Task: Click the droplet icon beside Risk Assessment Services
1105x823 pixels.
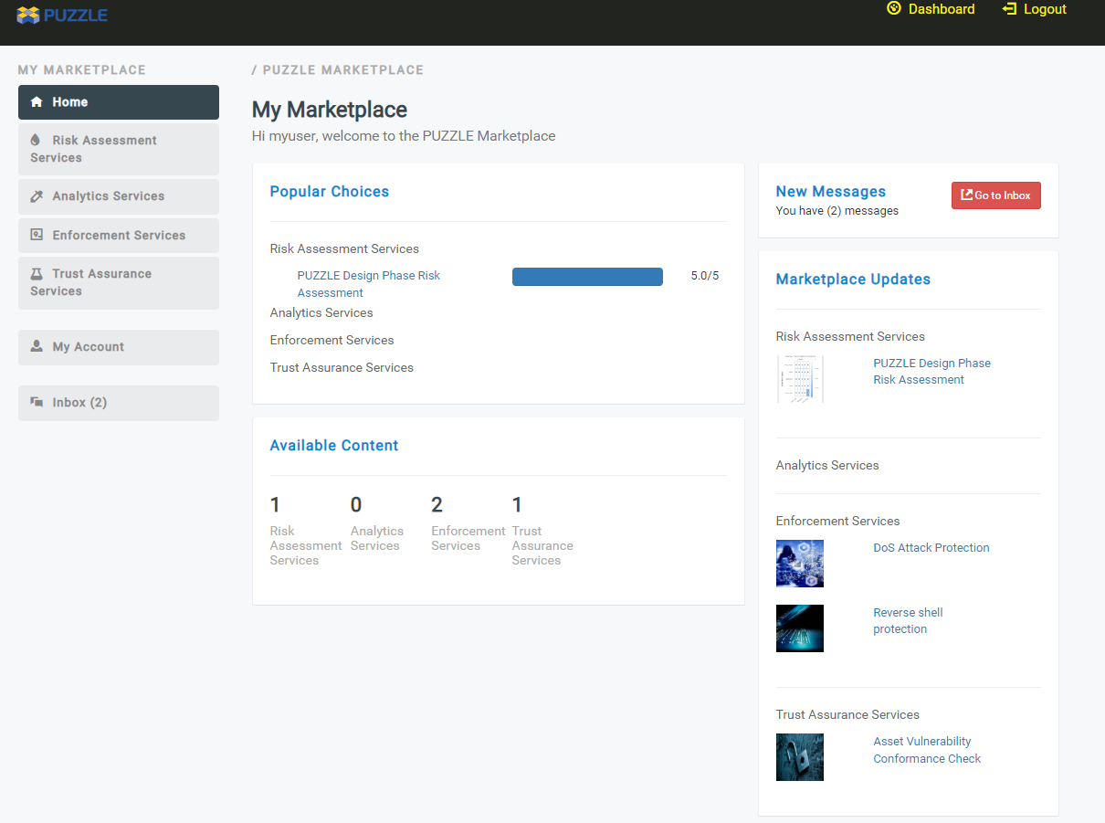Action: pyautogui.click(x=36, y=140)
